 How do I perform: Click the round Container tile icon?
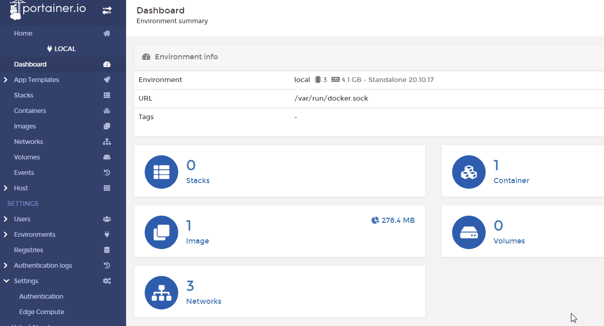click(x=469, y=172)
